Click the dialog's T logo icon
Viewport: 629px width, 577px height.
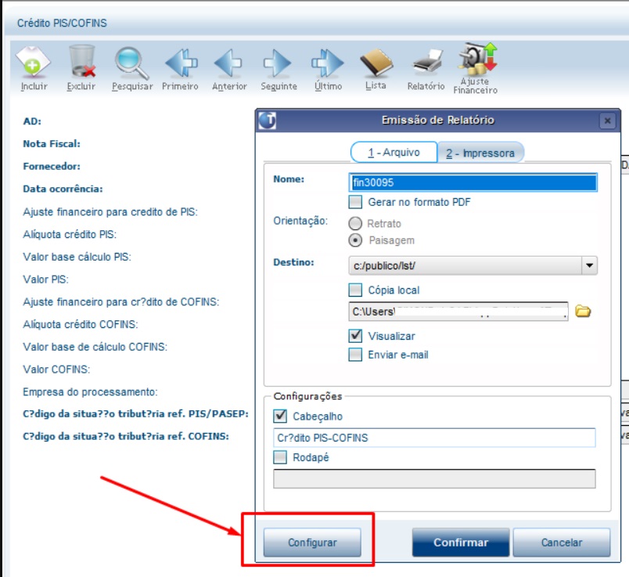coord(268,121)
